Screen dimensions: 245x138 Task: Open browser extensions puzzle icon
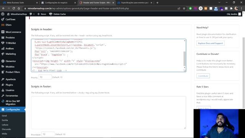click(231, 8)
